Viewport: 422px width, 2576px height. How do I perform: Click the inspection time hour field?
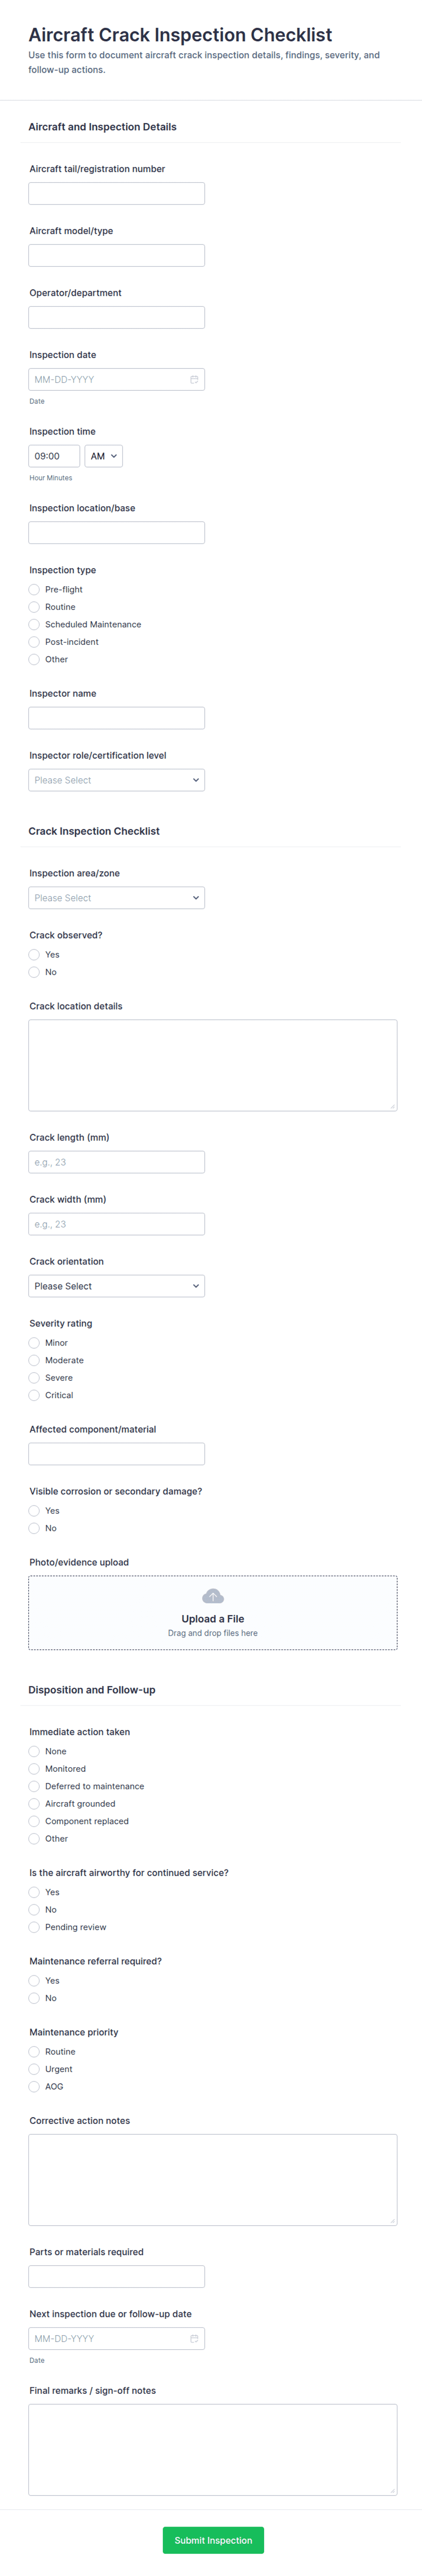[54, 456]
